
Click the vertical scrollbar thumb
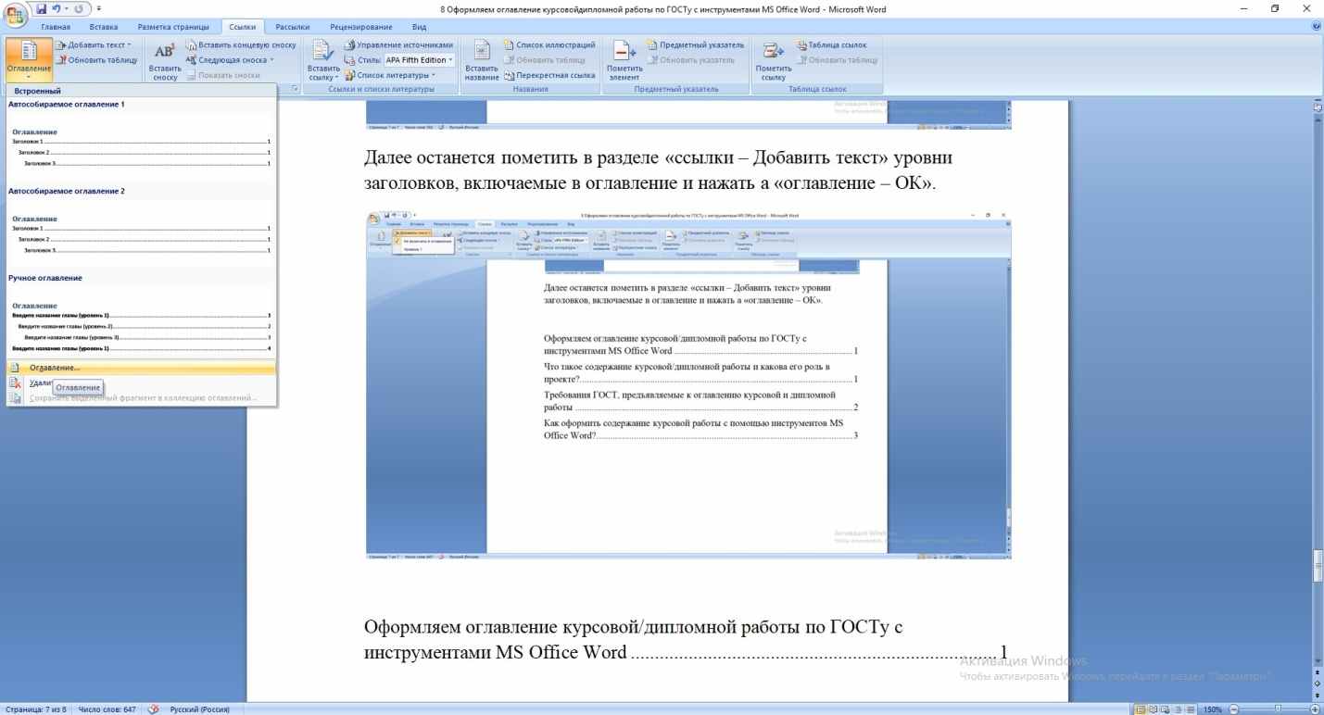(1318, 567)
